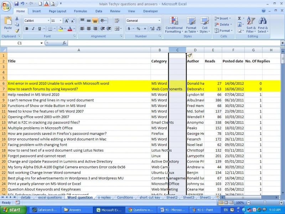
Task: Toggle Bold formatting
Action: [27, 29]
